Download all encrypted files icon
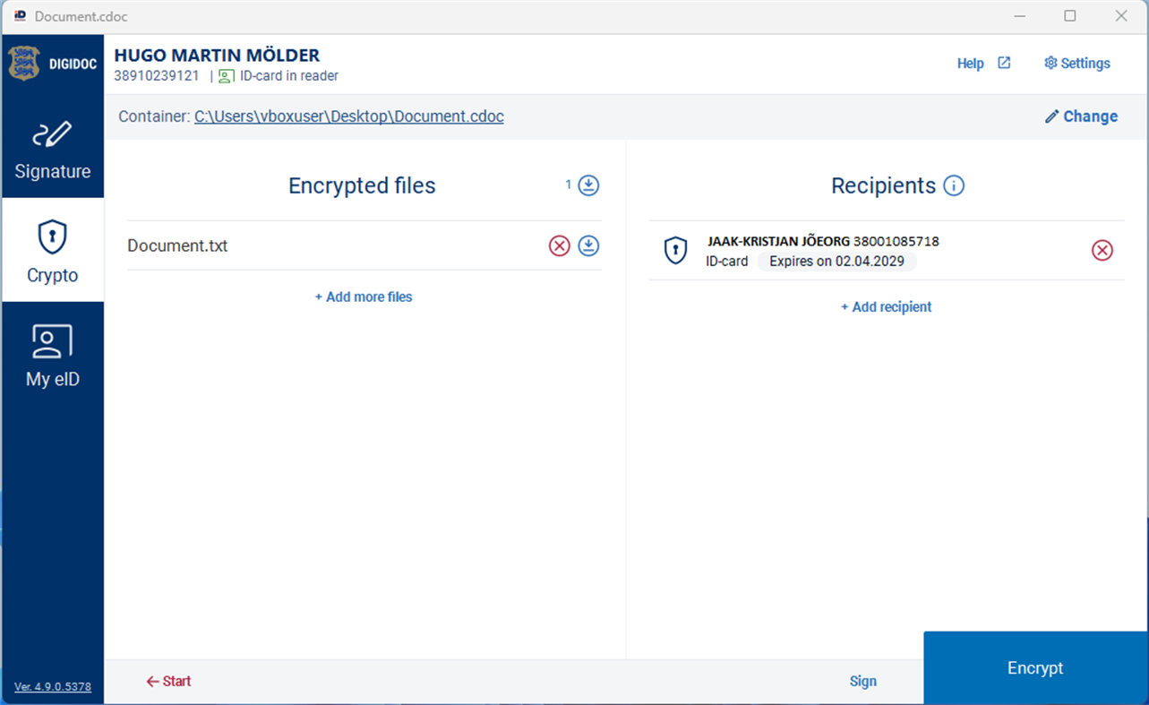This screenshot has height=705, width=1149. [588, 185]
